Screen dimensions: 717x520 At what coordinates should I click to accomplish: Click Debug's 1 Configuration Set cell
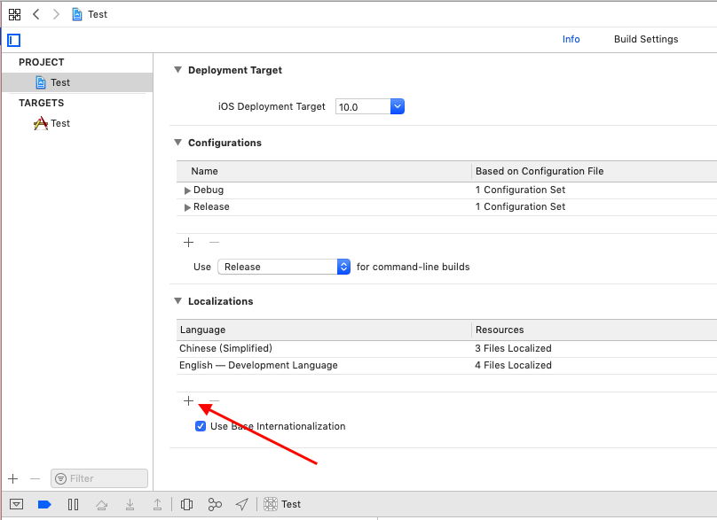pyautogui.click(x=520, y=190)
